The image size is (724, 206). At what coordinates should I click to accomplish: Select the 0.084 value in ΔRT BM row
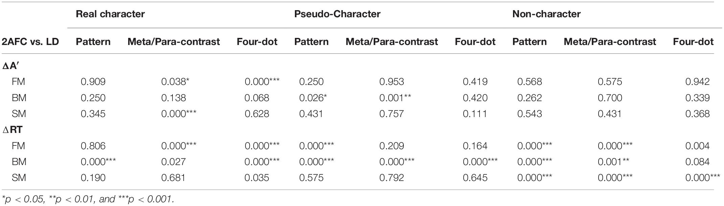click(697, 162)
